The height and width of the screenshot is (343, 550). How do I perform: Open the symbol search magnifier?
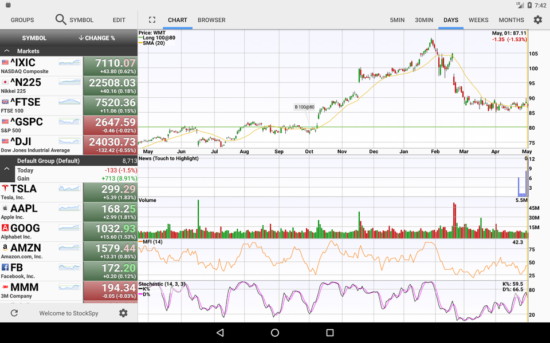[60, 19]
